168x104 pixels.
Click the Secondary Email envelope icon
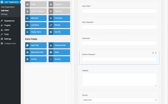click(27, 52)
